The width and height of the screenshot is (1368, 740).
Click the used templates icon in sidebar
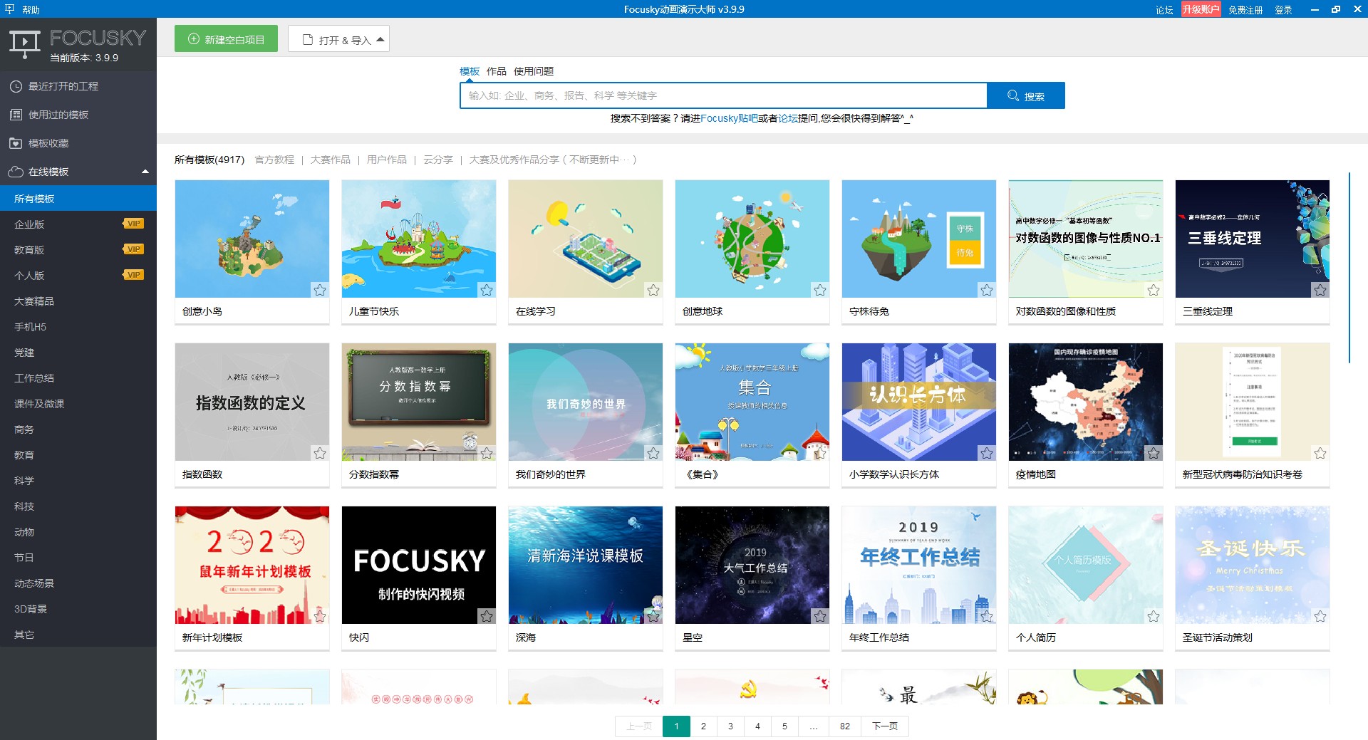(16, 114)
